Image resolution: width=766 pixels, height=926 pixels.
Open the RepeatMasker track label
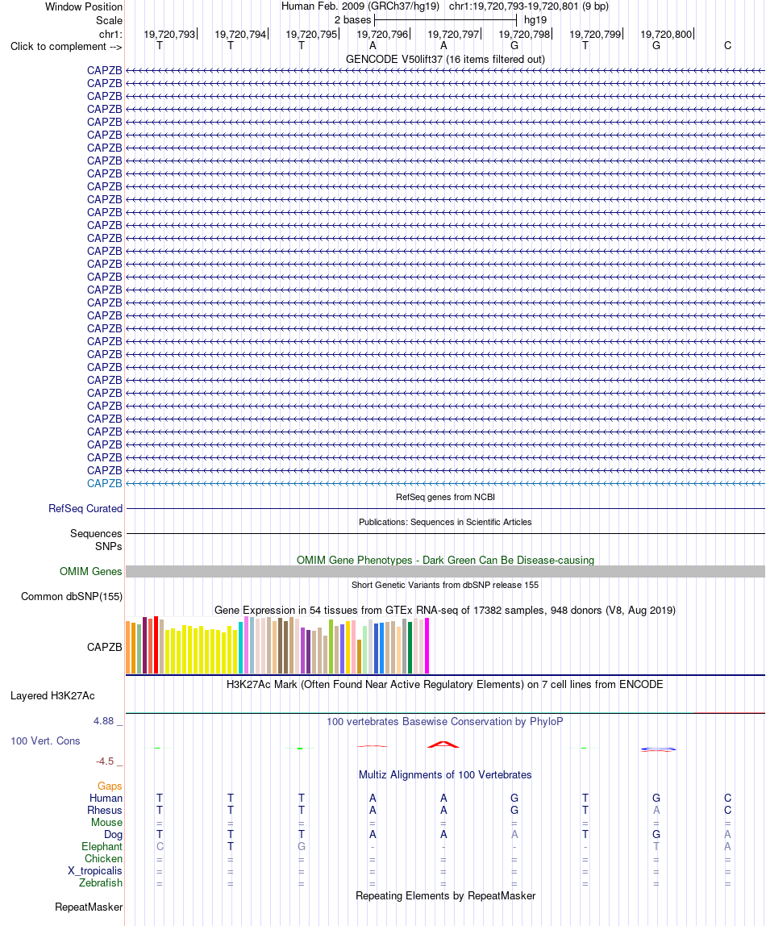pyautogui.click(x=89, y=907)
